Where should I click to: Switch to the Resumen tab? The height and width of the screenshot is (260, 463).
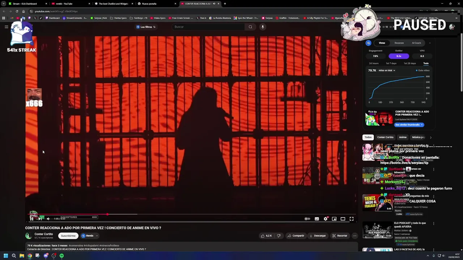399,43
